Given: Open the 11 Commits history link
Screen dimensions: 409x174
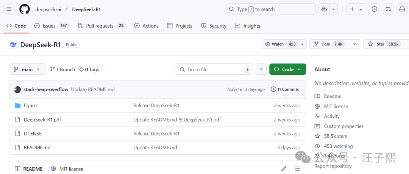Looking at the screenshot, I should click(x=285, y=89).
